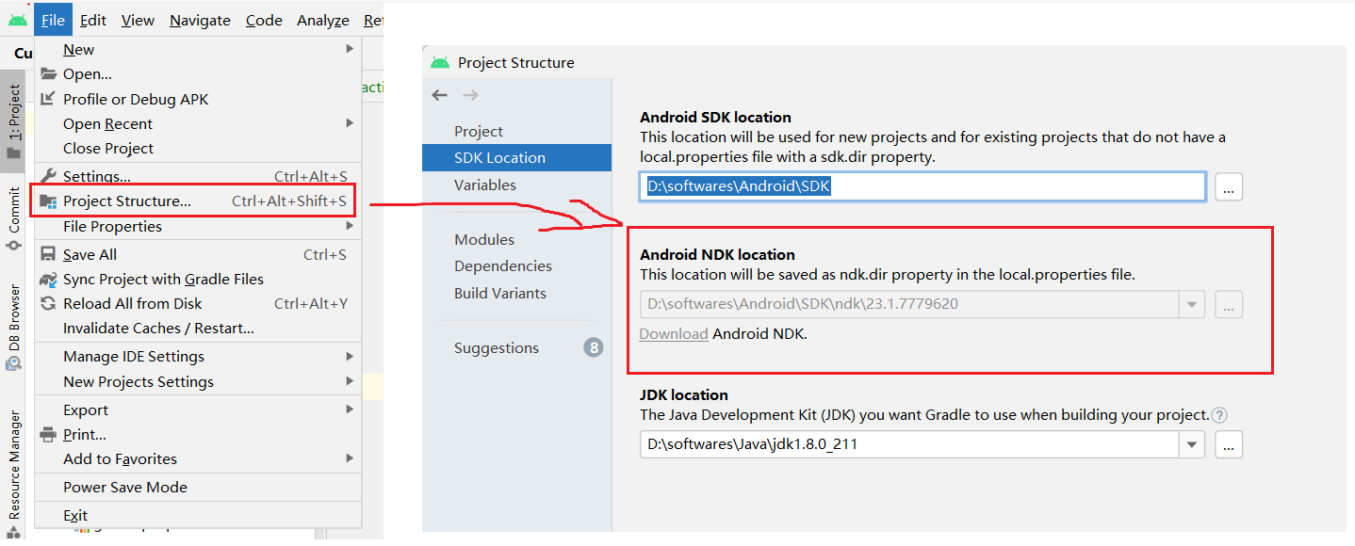Click the Open folder icon
Viewport: 1355px width, 546px height.
49,74
